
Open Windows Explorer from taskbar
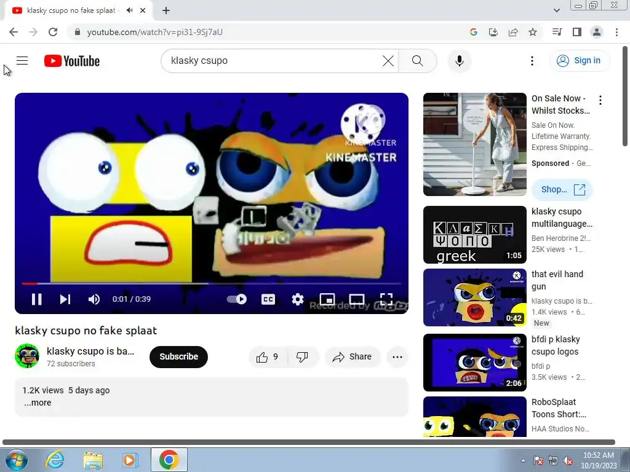[x=93, y=460]
